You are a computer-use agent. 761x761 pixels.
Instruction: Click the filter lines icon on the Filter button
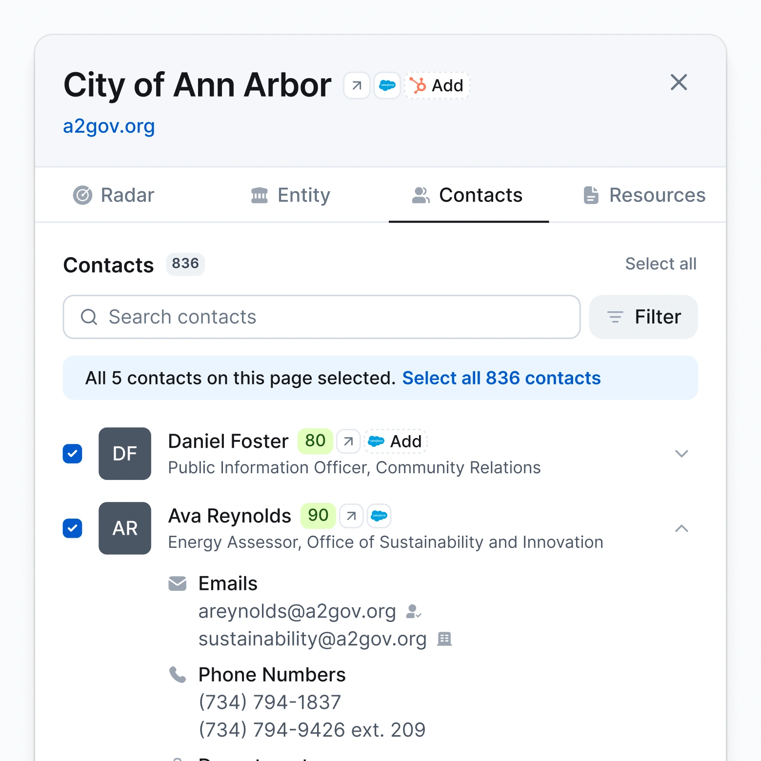615,317
